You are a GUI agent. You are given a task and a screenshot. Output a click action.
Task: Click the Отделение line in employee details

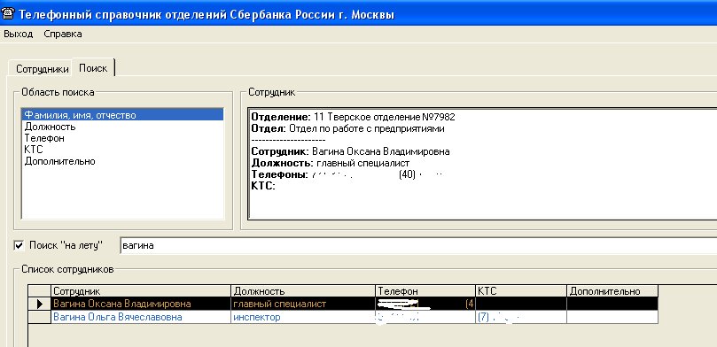click(353, 117)
